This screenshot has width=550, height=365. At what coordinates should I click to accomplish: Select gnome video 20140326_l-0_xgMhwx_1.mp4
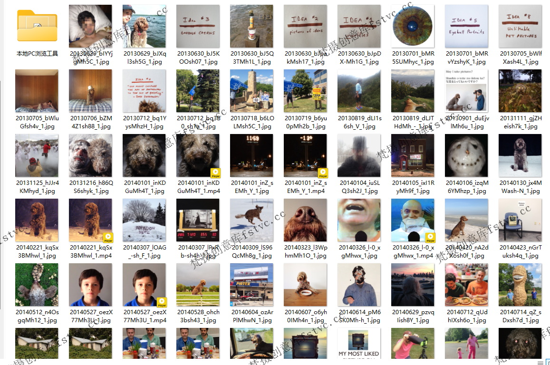[x=413, y=220]
